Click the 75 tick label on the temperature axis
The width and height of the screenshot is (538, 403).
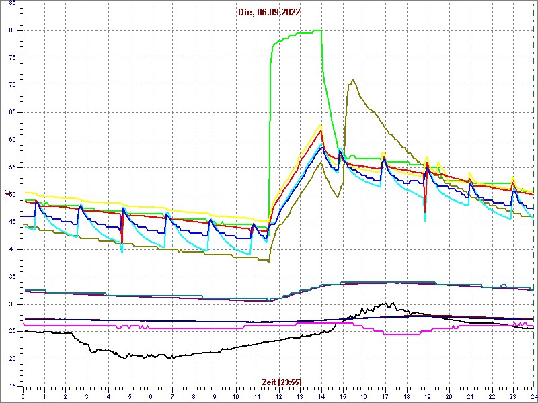tap(11, 58)
